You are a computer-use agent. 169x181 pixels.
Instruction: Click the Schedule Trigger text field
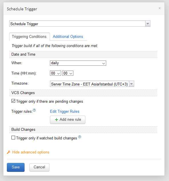(x=77, y=24)
